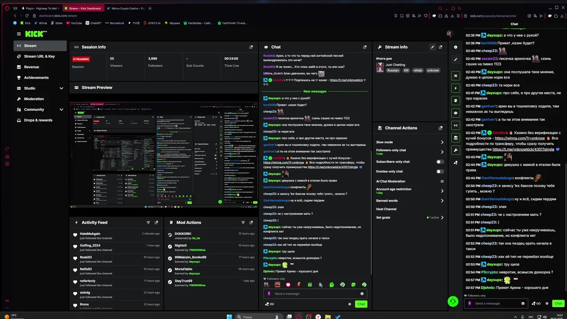Reload page with browser refresh icon

point(27,16)
